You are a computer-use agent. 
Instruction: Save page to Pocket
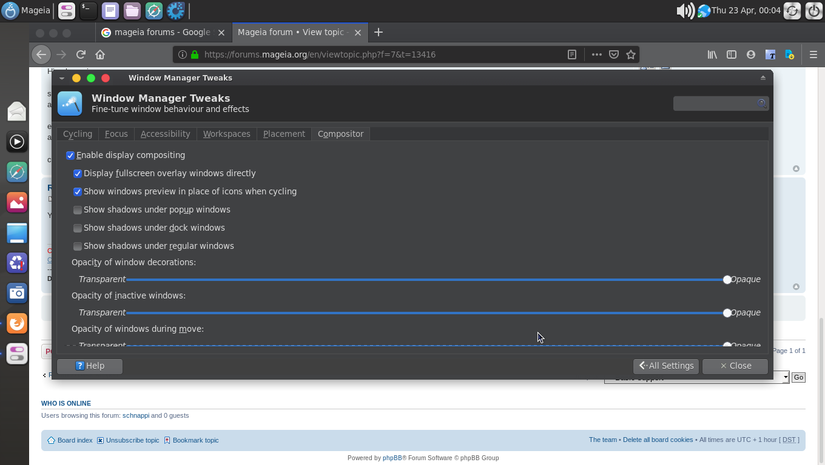point(614,54)
